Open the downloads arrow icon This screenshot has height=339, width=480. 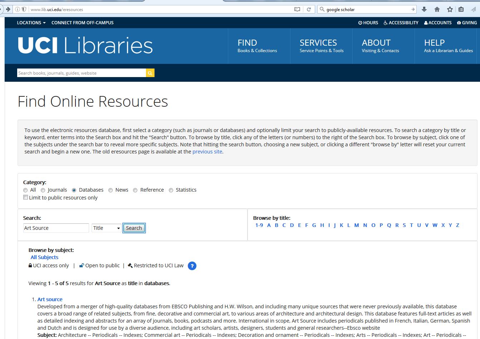[424, 9]
